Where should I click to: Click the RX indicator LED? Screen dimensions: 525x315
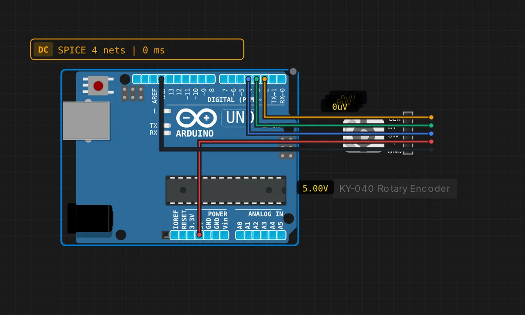166,133
